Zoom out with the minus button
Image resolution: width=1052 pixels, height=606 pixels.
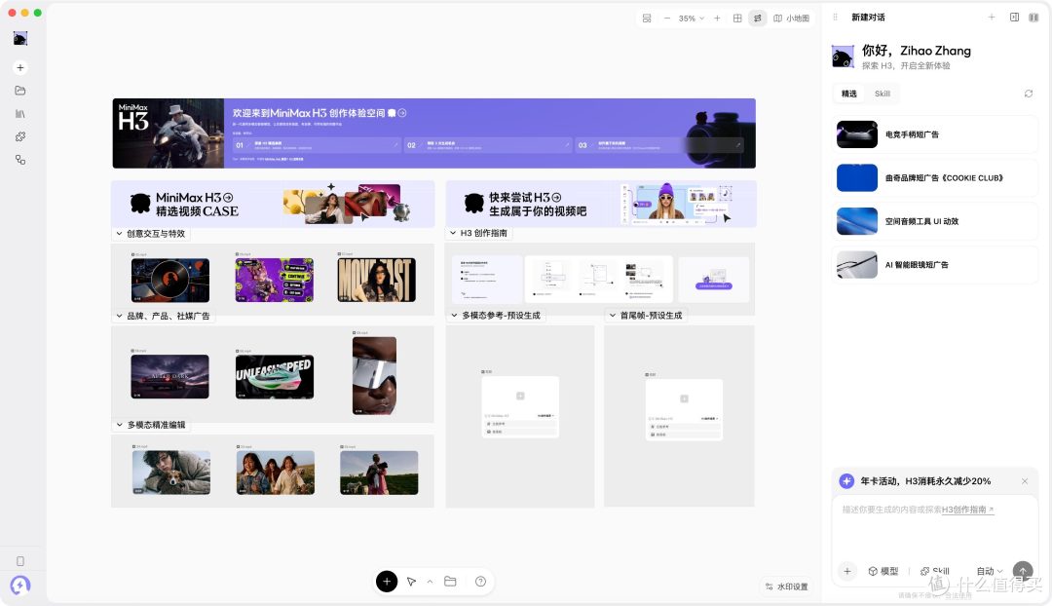[x=667, y=19]
